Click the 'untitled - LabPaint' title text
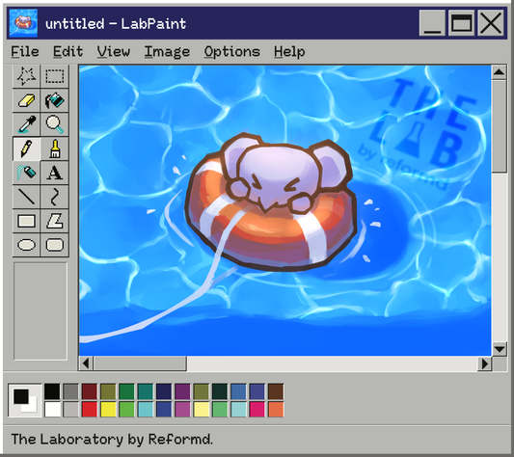This screenshot has width=514, height=457. [x=116, y=23]
